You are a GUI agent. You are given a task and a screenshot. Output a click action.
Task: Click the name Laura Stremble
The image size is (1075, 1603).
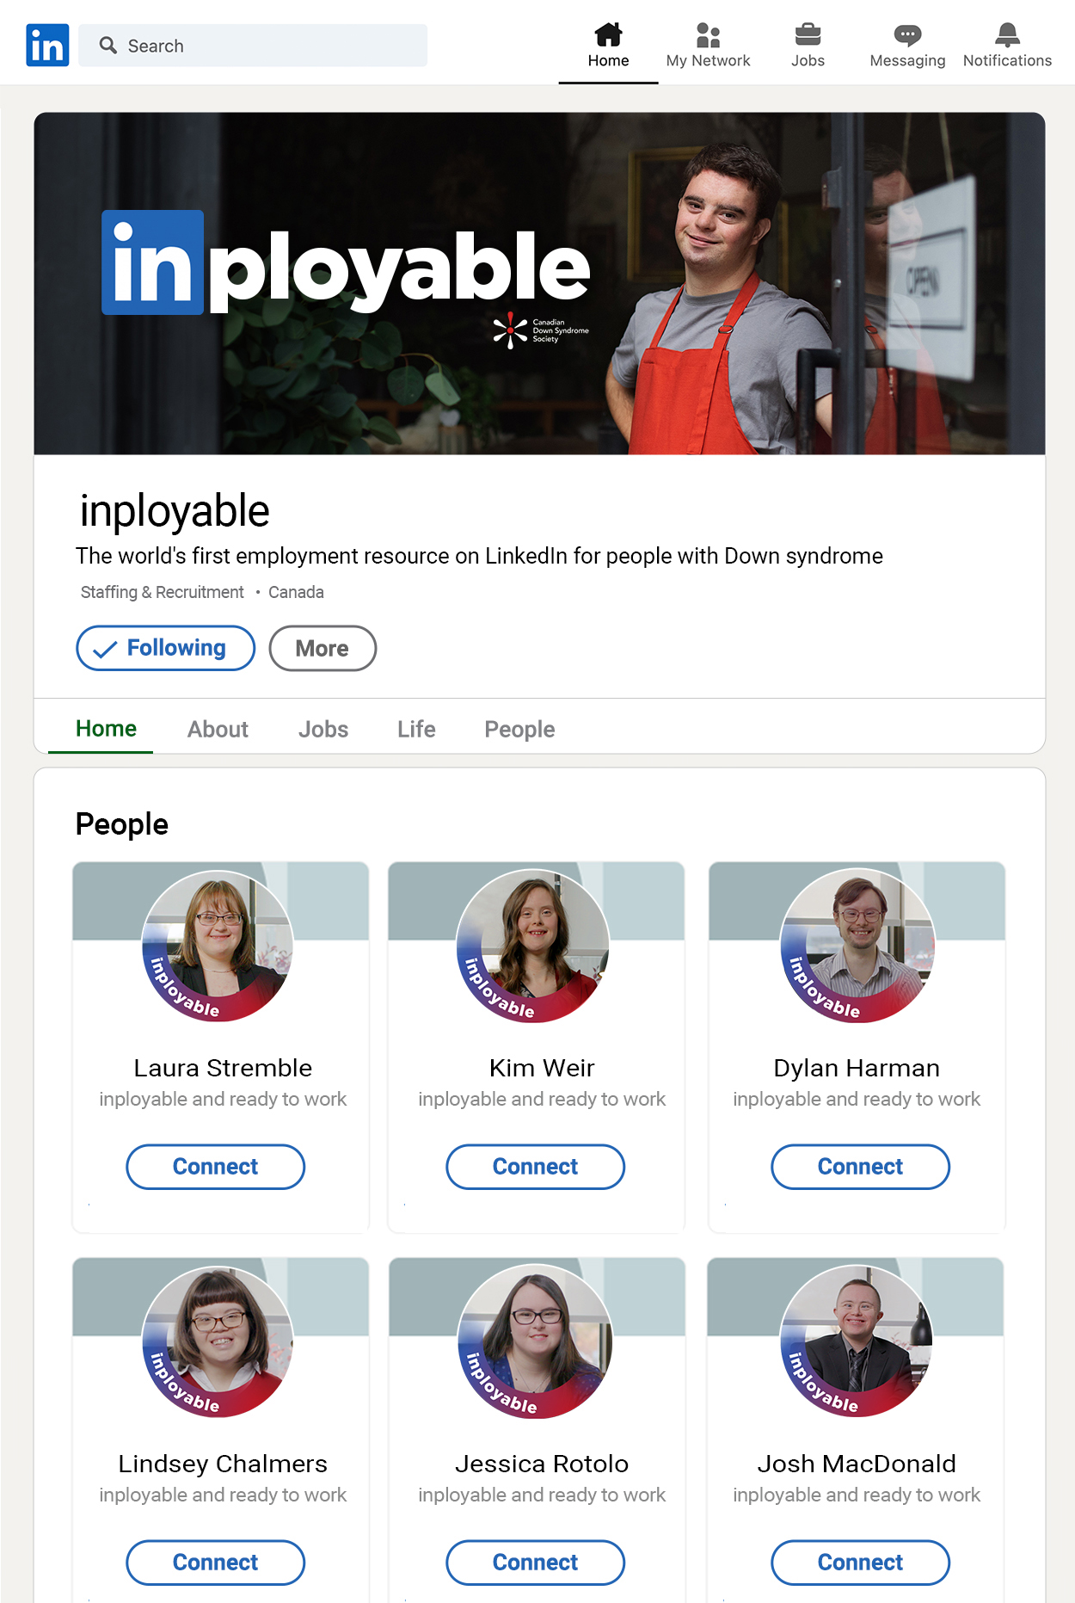coord(223,1068)
